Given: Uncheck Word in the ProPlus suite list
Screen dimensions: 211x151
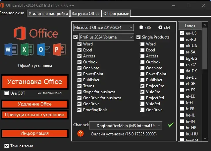Looking at the screenshot, I should tap(79, 44).
